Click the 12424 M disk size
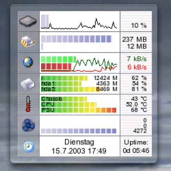The height and width of the screenshot is (171, 171). [106, 78]
